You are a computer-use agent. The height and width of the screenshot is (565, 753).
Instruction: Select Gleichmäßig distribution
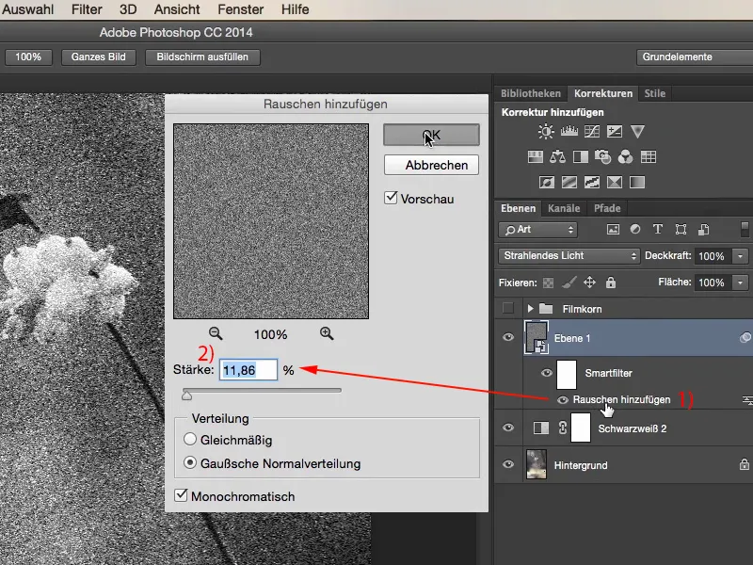(190, 439)
